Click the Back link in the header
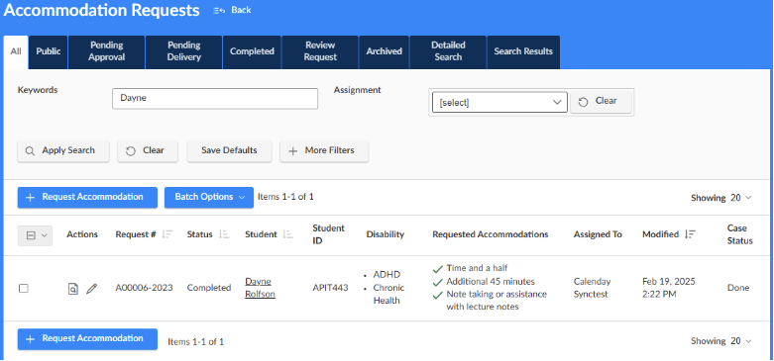The image size is (774, 361). [x=232, y=10]
